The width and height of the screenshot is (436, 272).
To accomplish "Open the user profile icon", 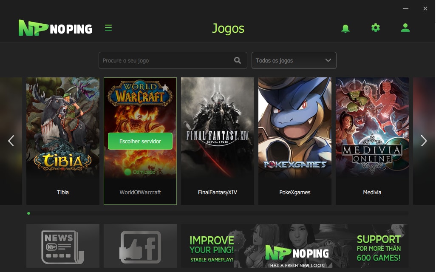I will 405,28.
